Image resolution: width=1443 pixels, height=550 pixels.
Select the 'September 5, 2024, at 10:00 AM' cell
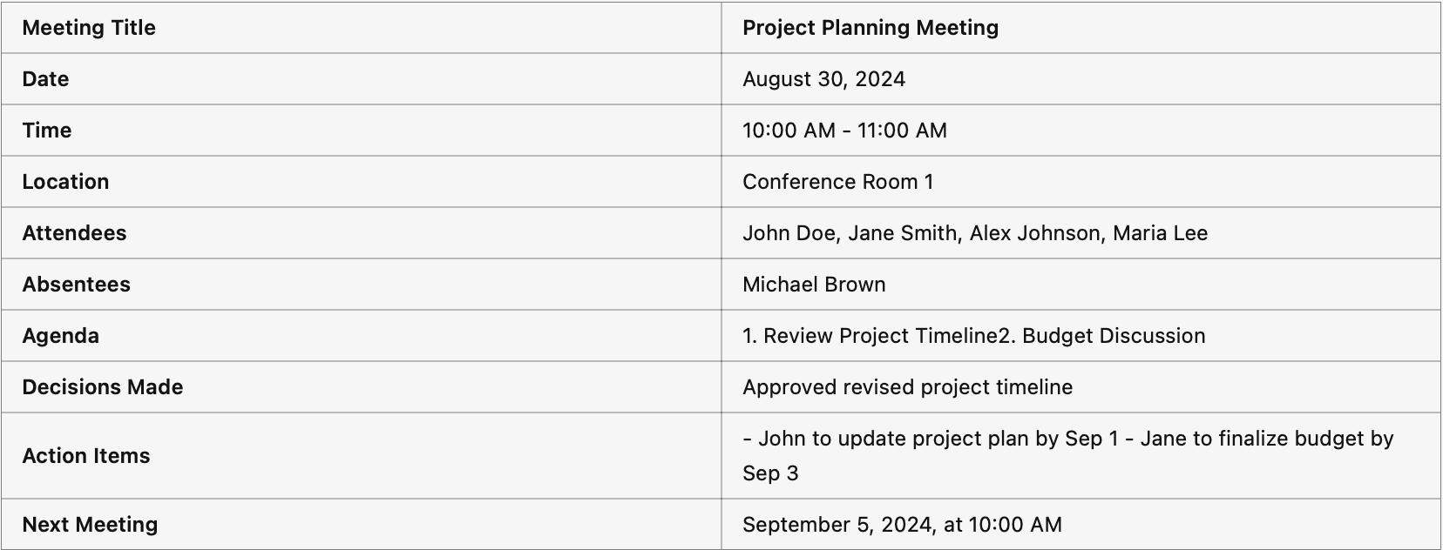(1081, 524)
